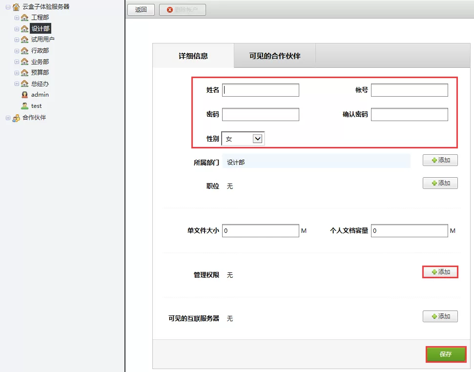Click the 个人文档容量 capacity input field
The width and height of the screenshot is (474, 372).
(409, 230)
